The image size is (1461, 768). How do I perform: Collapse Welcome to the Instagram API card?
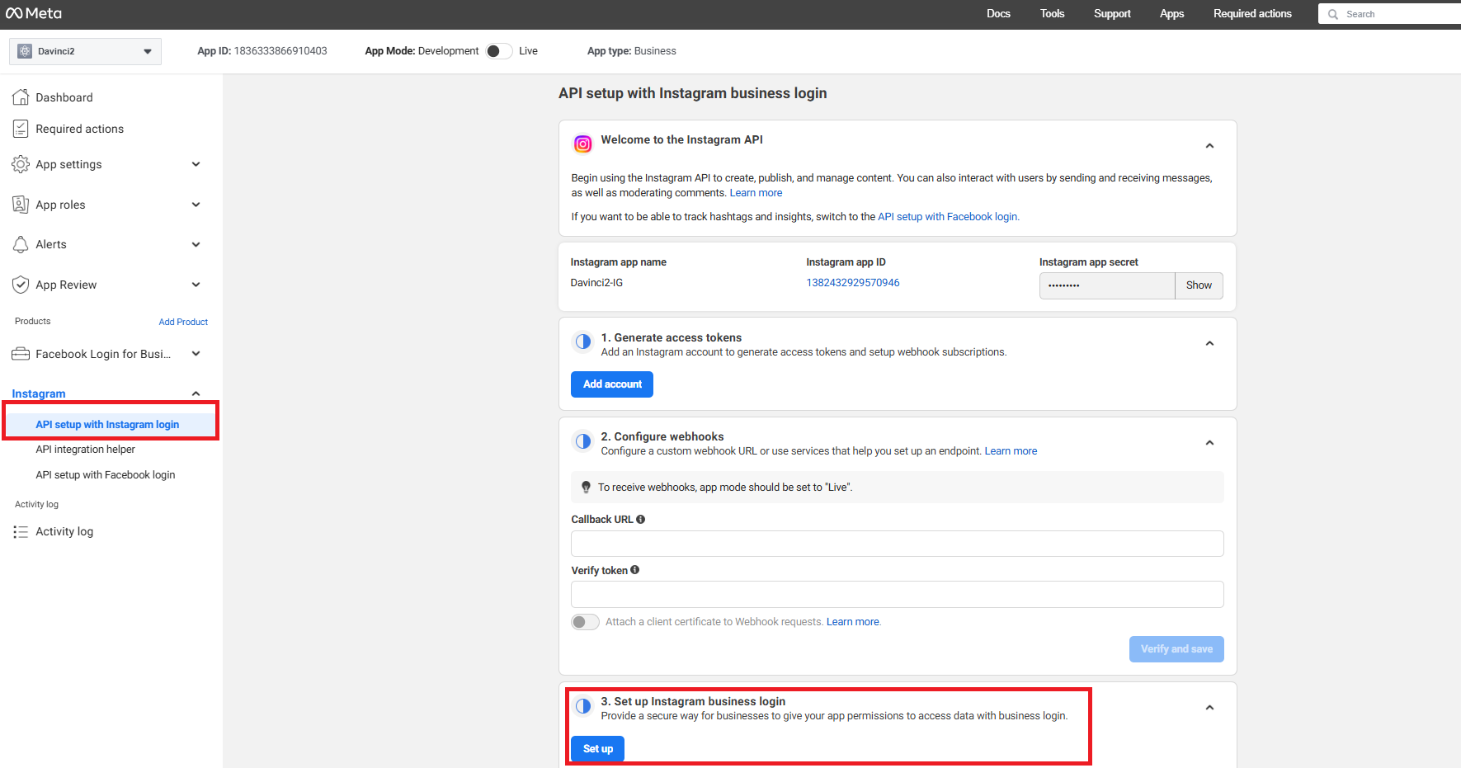[x=1209, y=146]
